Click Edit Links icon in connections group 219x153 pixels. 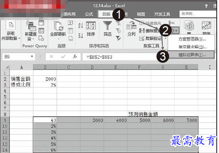coord(71,38)
